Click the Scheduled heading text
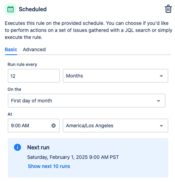The image size is (175, 182). click(x=33, y=9)
